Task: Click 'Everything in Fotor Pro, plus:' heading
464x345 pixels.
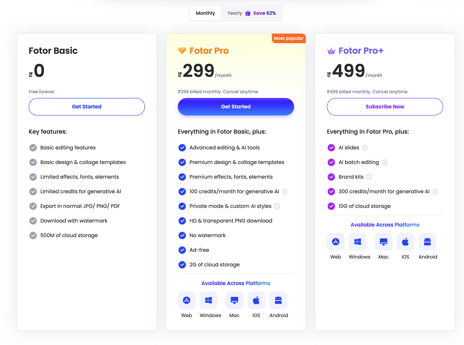Action: click(x=368, y=132)
